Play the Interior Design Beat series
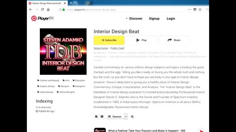The image size is (236, 132). (x=142, y=40)
